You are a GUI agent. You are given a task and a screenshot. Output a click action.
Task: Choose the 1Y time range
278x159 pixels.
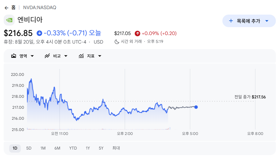coord(88,148)
